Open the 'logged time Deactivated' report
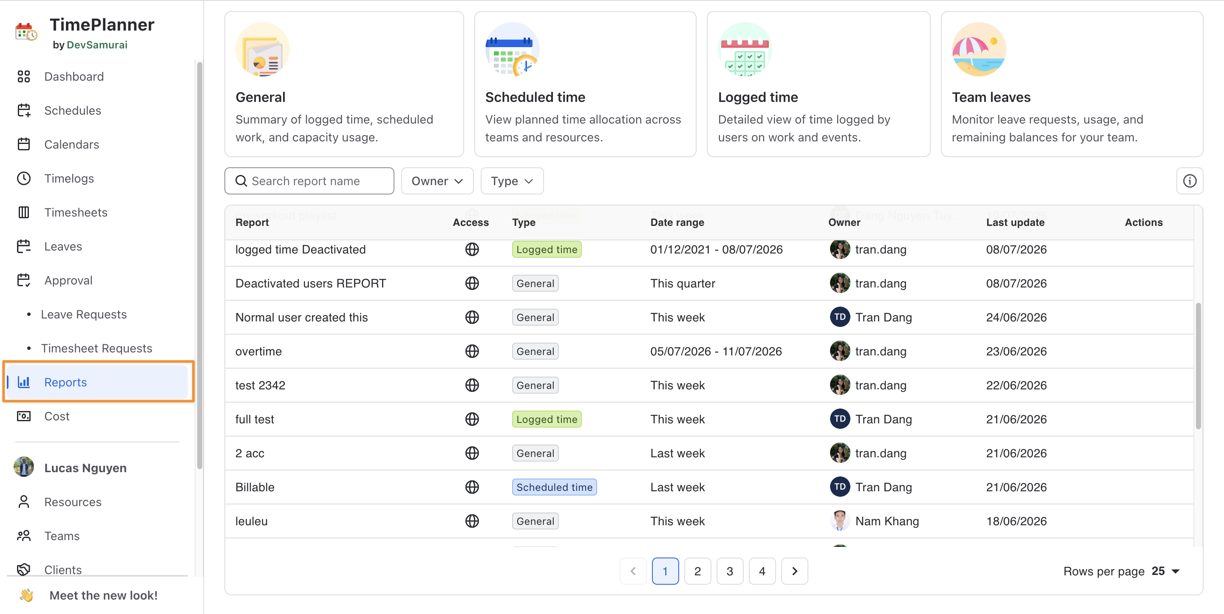 point(301,250)
